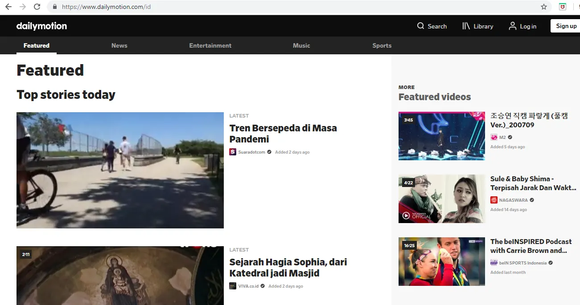Click the dailymotion logo
Image resolution: width=580 pixels, height=305 pixels.
click(x=41, y=26)
